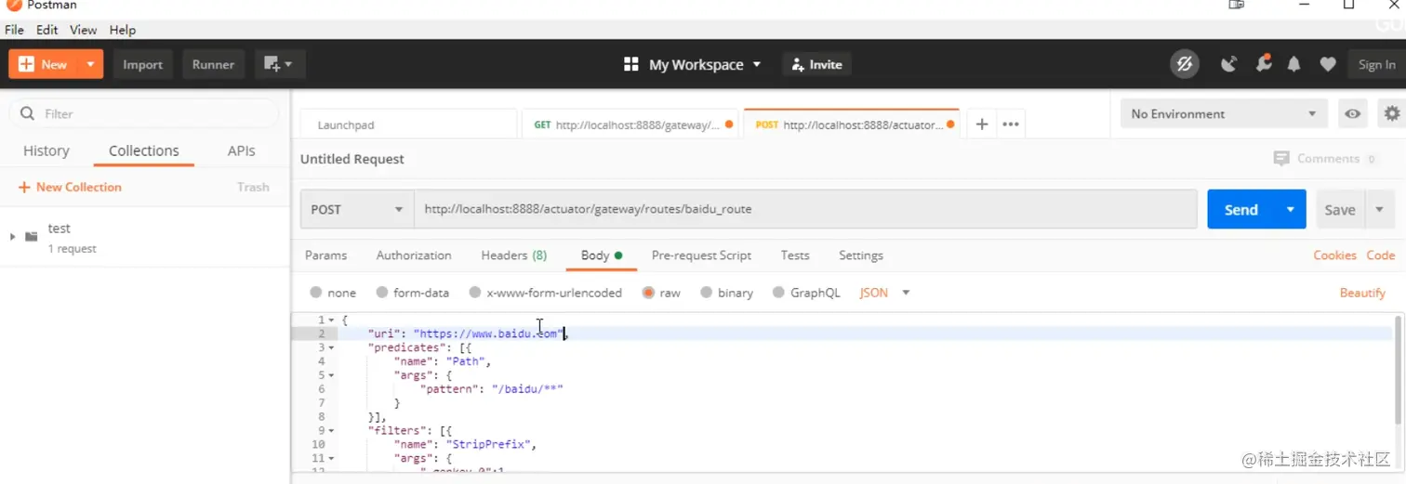Open the My Workspace dropdown
1406x484 pixels.
(x=693, y=64)
